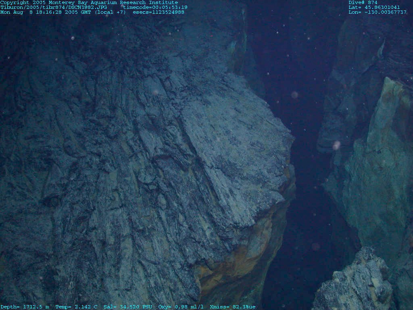
Task: Click the date text 'Mon Aug 8 18:16:28 2005 GMT'
Action: click(x=46, y=12)
